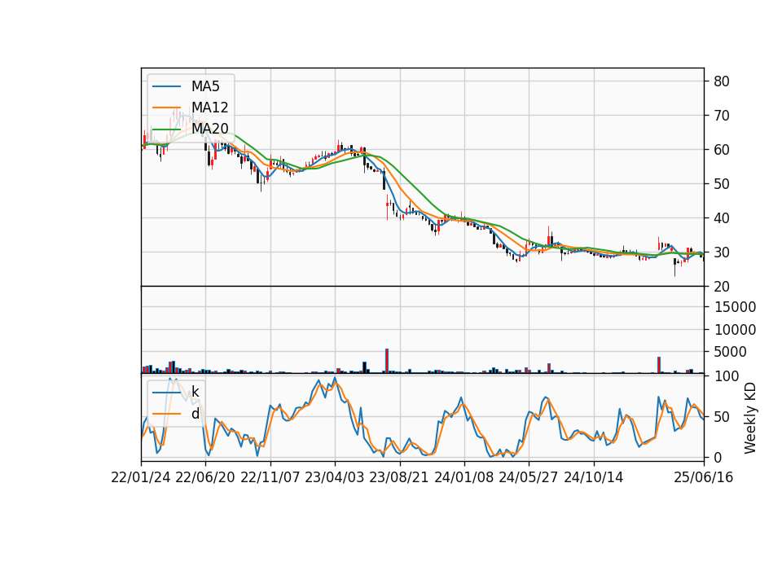Viewport: 782px width, 562px height.
Task: Click the volume axis value 5000
Action: tap(730, 352)
